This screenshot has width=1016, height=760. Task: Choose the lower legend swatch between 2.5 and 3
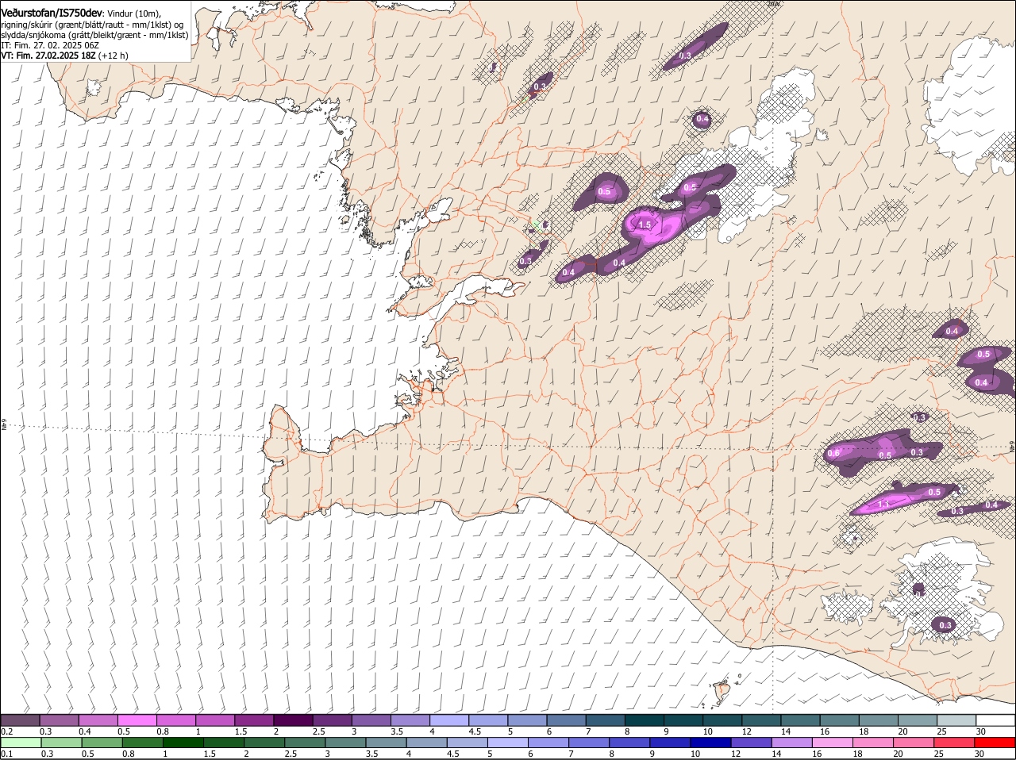pyautogui.click(x=305, y=743)
